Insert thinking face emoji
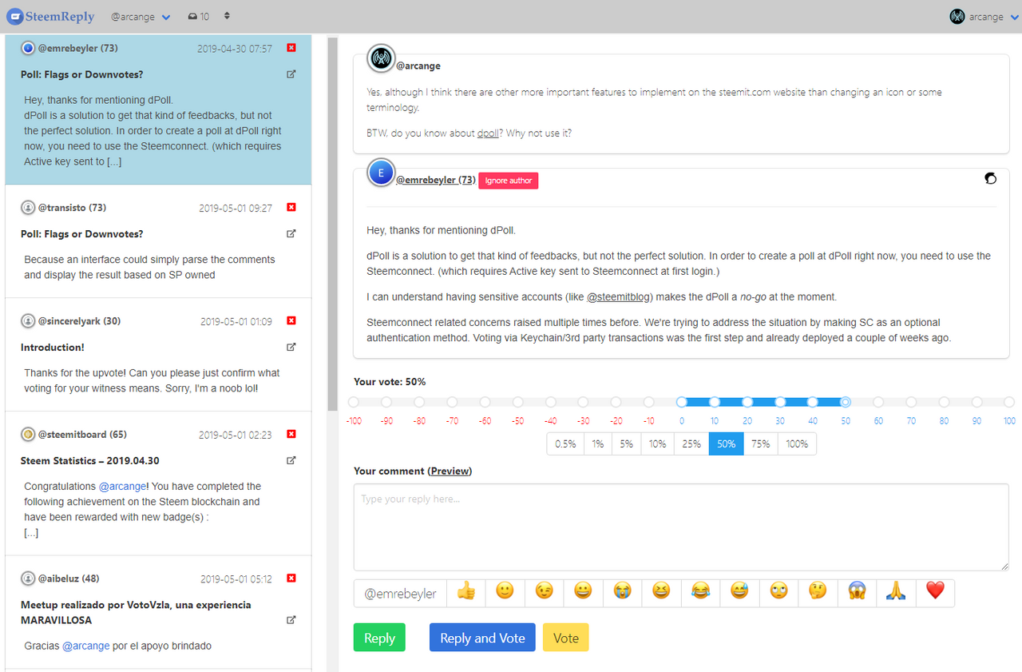Screen dimensions: 1022x672 coord(818,594)
